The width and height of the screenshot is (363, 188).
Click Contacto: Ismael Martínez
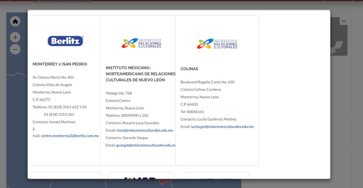pos(54,122)
